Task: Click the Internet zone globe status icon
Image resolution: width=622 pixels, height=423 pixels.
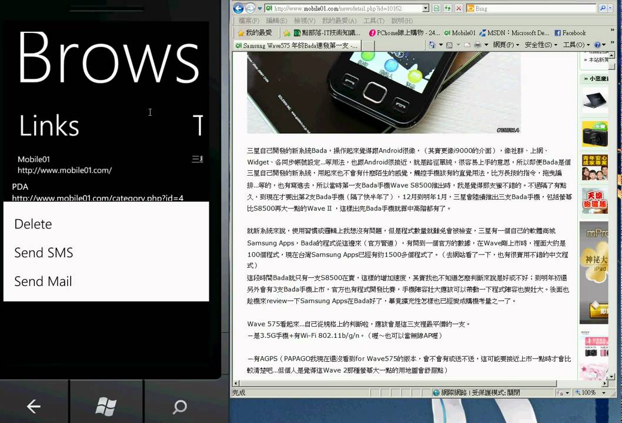Action: 436,392
